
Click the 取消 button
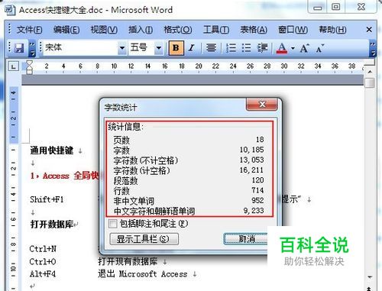[x=246, y=239]
